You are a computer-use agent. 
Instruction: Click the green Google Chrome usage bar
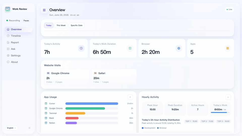pos(85,108)
